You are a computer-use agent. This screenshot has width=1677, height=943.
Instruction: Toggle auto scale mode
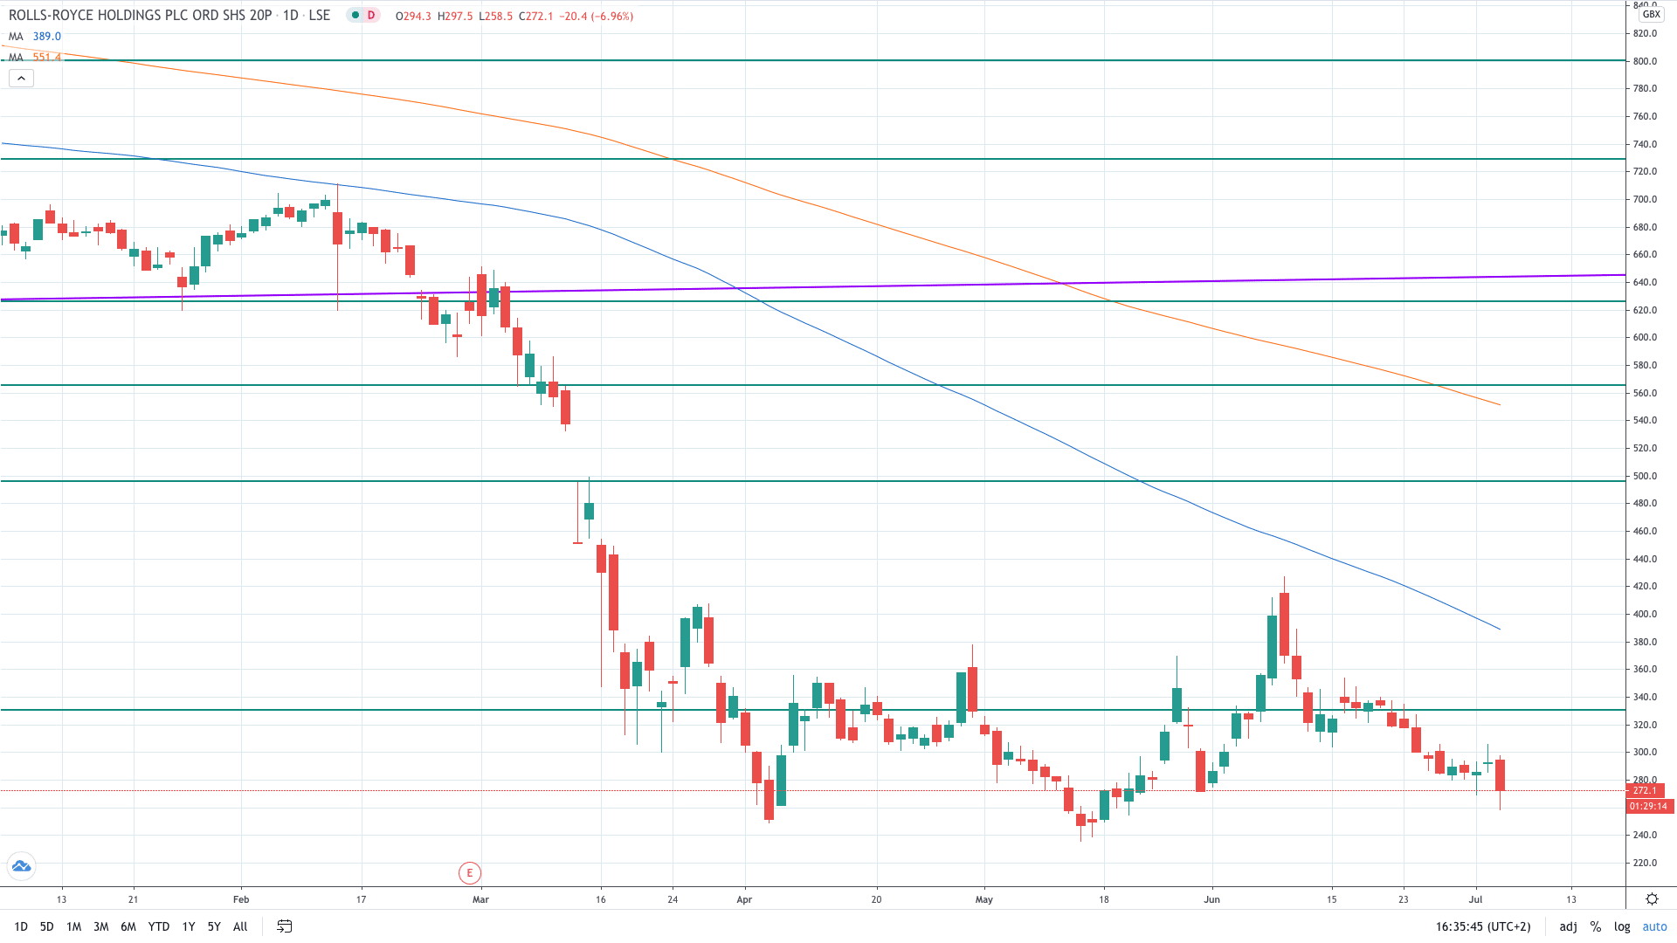click(x=1654, y=926)
